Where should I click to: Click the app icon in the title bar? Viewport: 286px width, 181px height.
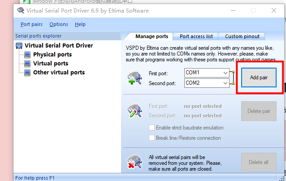pyautogui.click(x=21, y=10)
